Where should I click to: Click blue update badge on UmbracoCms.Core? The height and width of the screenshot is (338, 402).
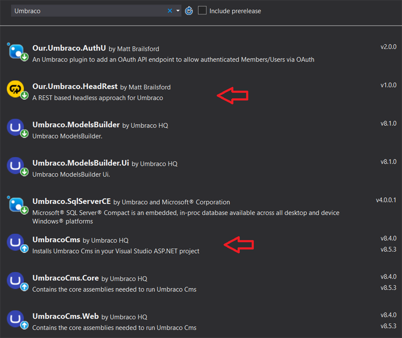24,287
